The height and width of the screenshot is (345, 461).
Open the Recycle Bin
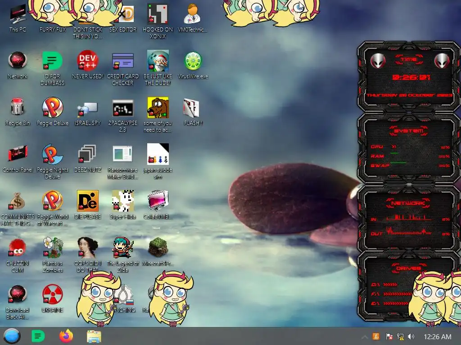tap(18, 112)
